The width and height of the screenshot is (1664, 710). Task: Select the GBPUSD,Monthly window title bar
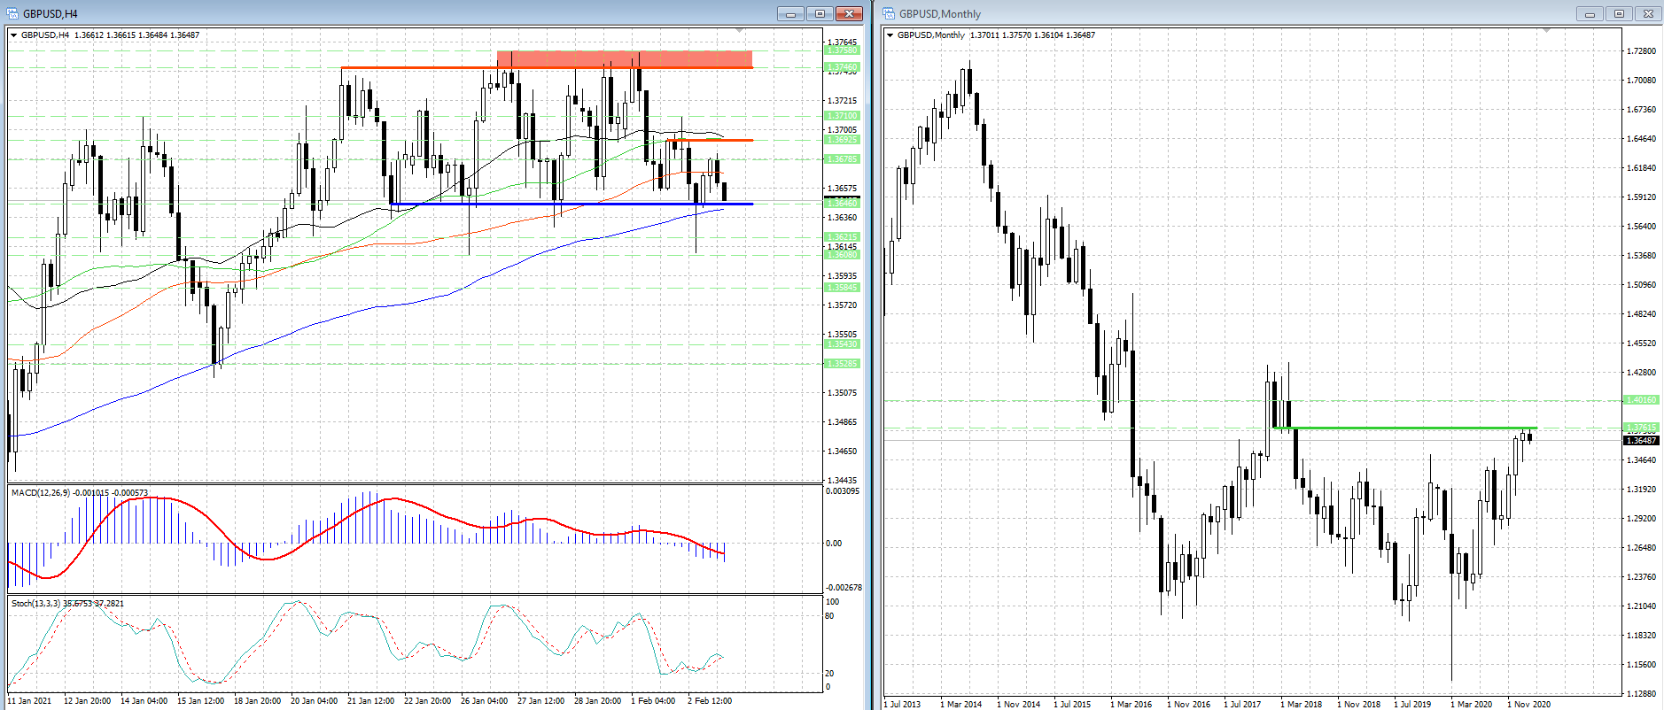tap(1240, 13)
